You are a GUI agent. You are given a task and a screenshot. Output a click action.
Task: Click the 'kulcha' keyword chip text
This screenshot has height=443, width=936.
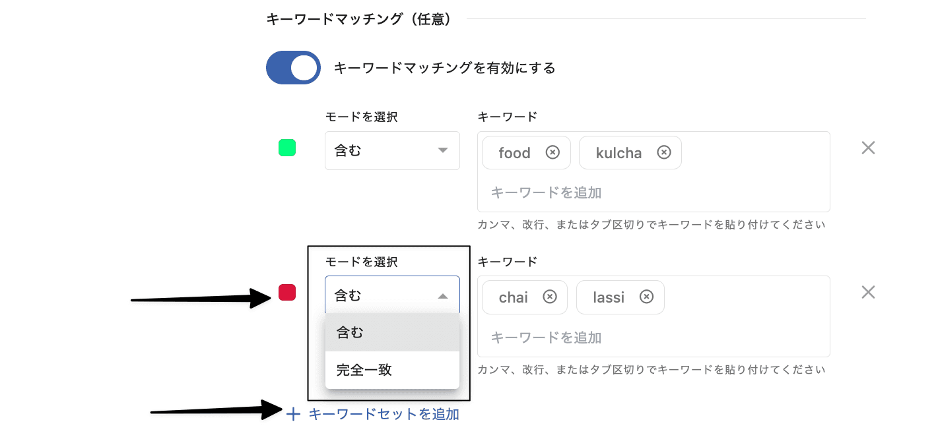tap(618, 153)
